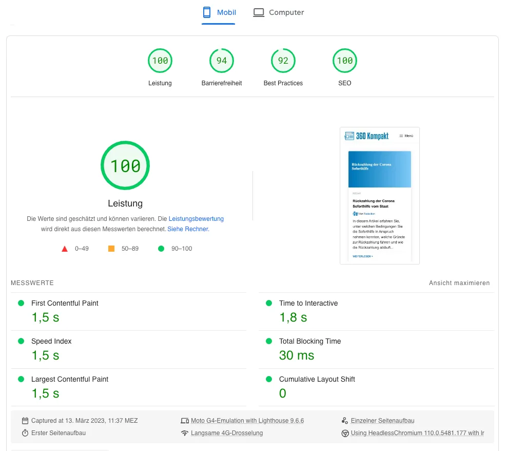The height and width of the screenshot is (451, 506).
Task: Jump to the SEO category label
Action: click(345, 83)
